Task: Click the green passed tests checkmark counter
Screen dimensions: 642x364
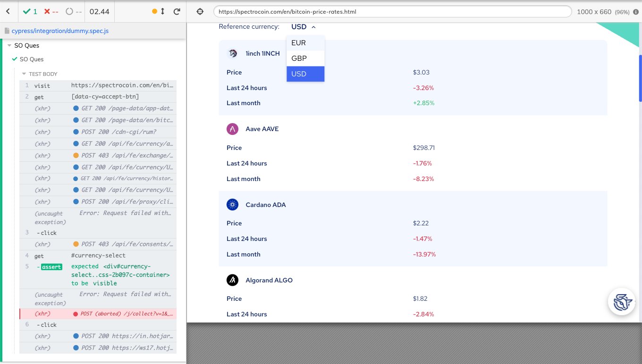Action: (x=31, y=11)
